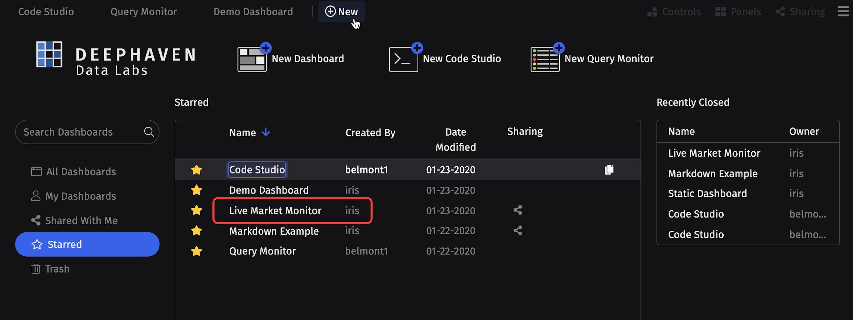Viewport: 853px width, 320px height.
Task: Open Live Market Monitor in Starred list
Action: pos(275,211)
